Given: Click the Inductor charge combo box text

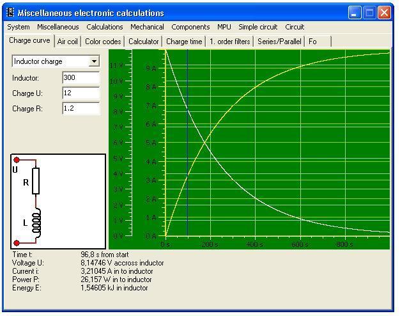Looking at the screenshot, I should point(38,61).
